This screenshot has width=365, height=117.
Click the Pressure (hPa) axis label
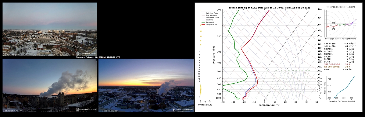click(x=213, y=55)
